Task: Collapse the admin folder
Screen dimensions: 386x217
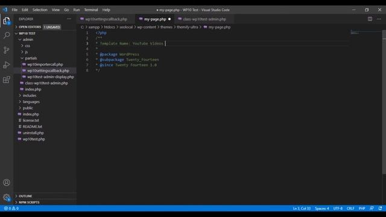Action: click(28, 39)
